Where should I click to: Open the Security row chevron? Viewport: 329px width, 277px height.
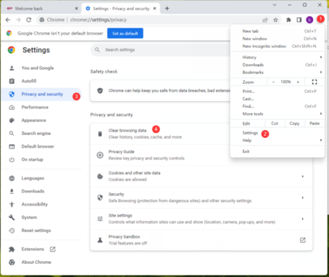[x=303, y=197]
